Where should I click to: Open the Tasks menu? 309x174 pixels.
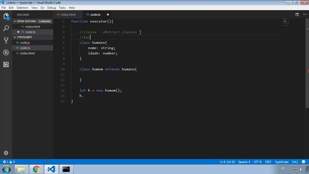point(62,8)
